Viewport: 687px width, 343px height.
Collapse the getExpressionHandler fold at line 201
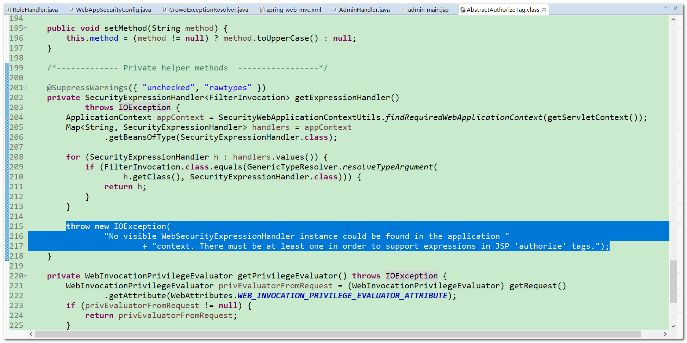[x=25, y=88]
